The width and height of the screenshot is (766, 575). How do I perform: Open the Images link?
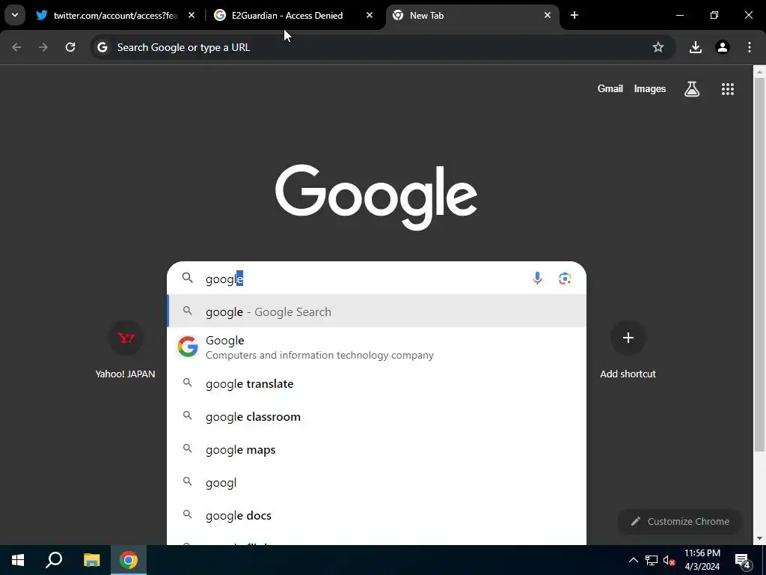650,88
